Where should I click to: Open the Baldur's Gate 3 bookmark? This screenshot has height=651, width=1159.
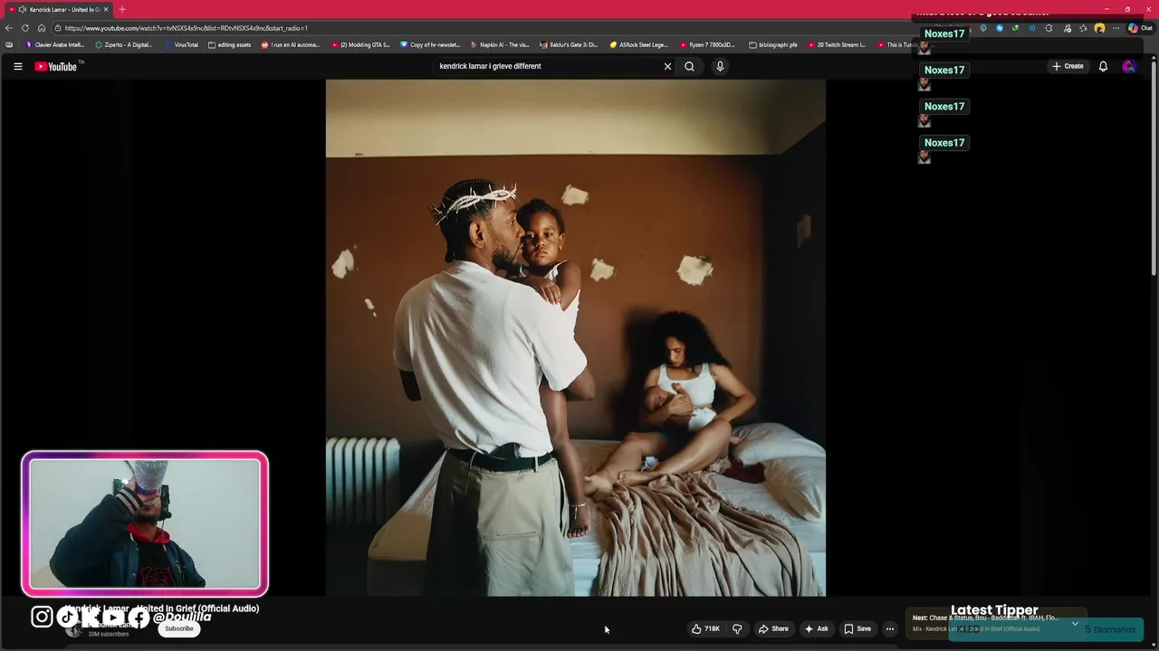(x=570, y=44)
